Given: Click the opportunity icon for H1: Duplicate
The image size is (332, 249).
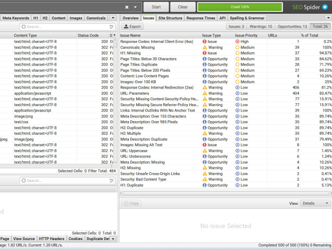Looking at the screenshot, I should pos(205,185).
